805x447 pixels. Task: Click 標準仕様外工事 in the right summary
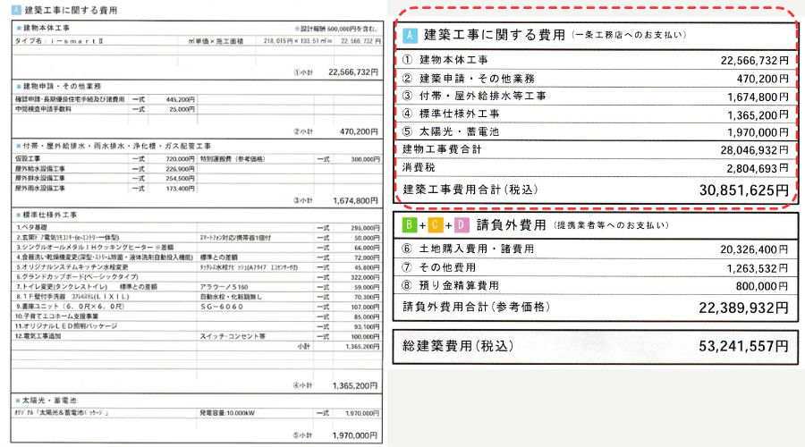[460, 114]
